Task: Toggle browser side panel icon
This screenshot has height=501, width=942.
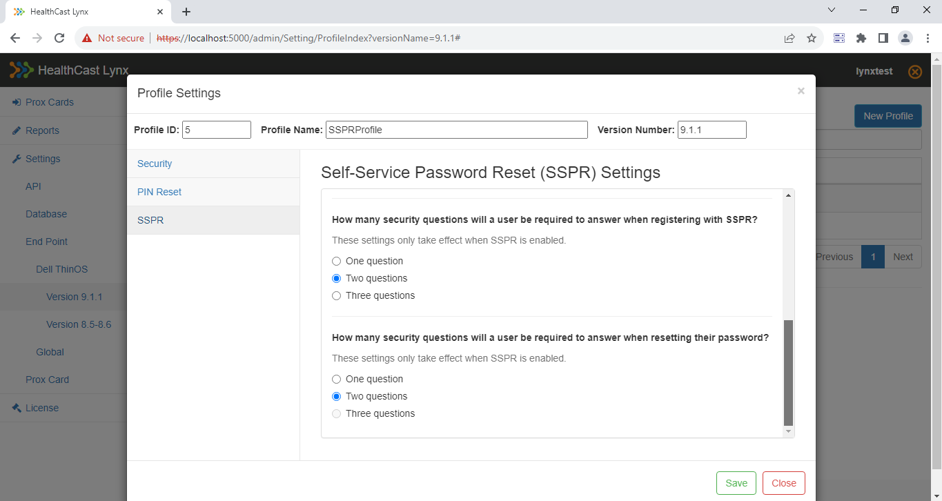Action: pyautogui.click(x=883, y=38)
